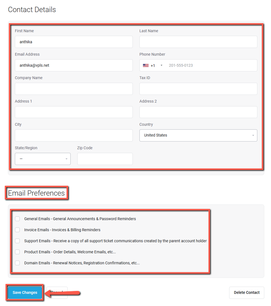271x306 pixels.
Task: Click the Save Changes button
Action: point(25,293)
